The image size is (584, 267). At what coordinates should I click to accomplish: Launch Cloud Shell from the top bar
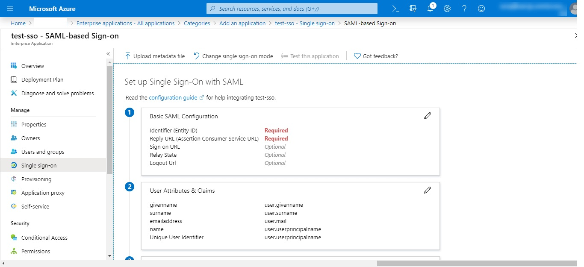point(396,9)
